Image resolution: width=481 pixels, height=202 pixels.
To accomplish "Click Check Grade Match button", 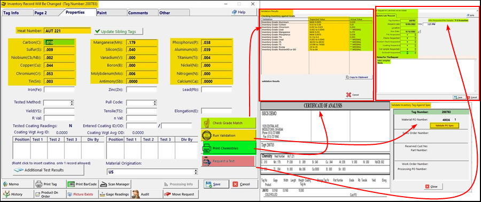I will click(228, 123).
